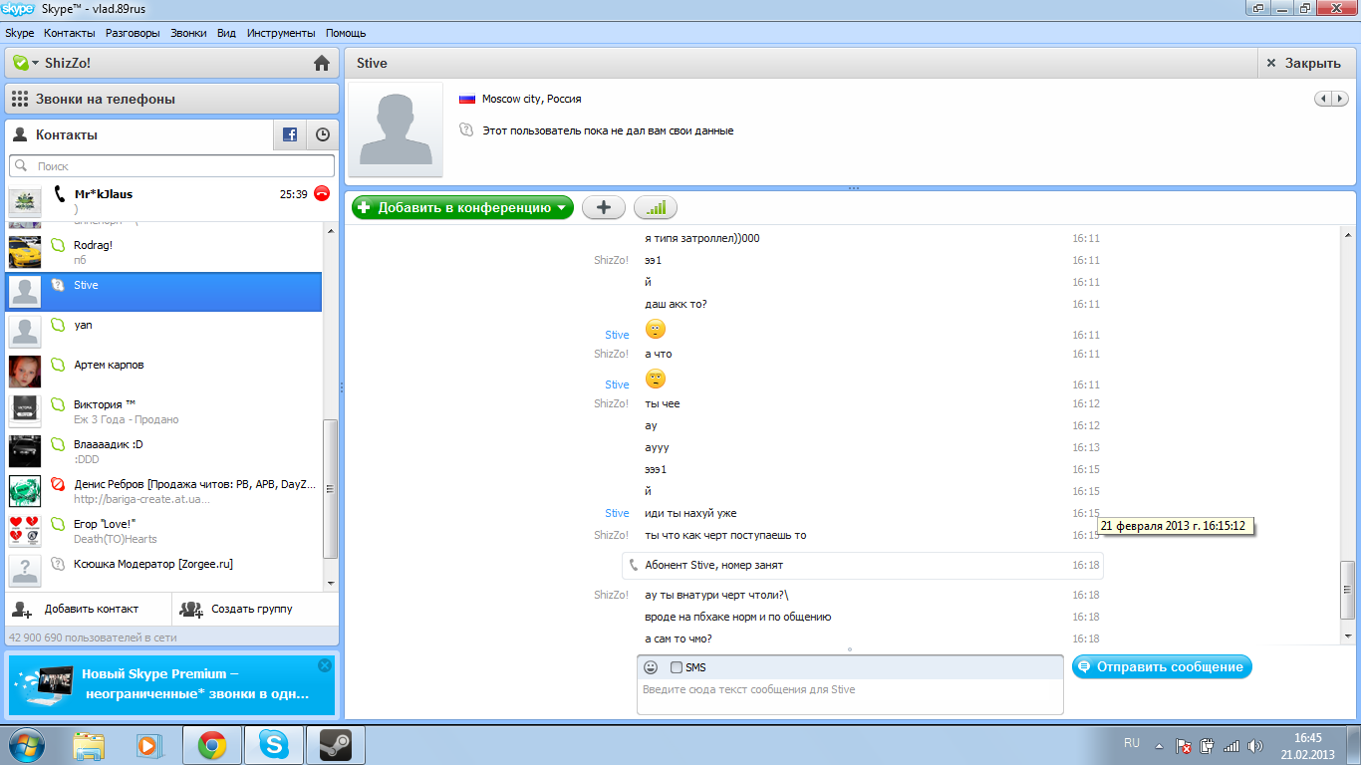Open the Новый Skype Premium advertisement
1361x765 pixels.
coord(171,684)
